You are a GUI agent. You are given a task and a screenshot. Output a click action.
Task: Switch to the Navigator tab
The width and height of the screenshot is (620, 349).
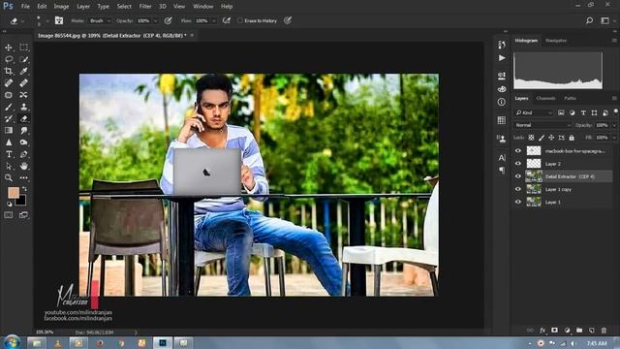556,41
